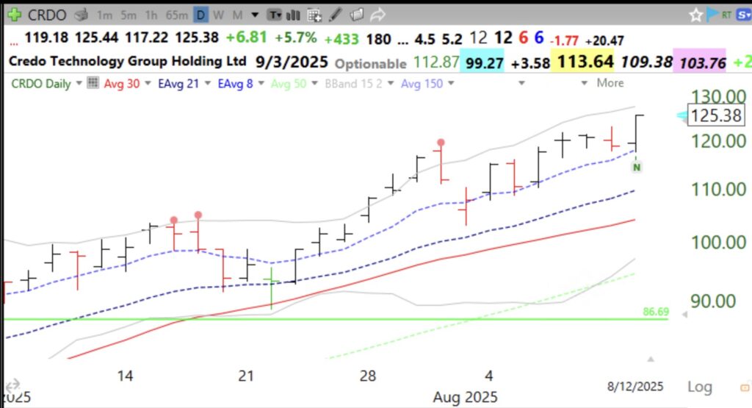Switch to 1m timeframe
Viewport: 752px width, 408px height.
[x=104, y=16]
